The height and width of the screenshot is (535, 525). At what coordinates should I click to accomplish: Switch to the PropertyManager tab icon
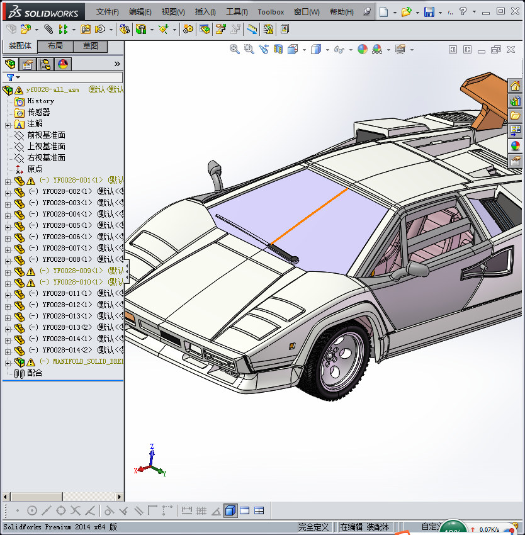point(28,64)
